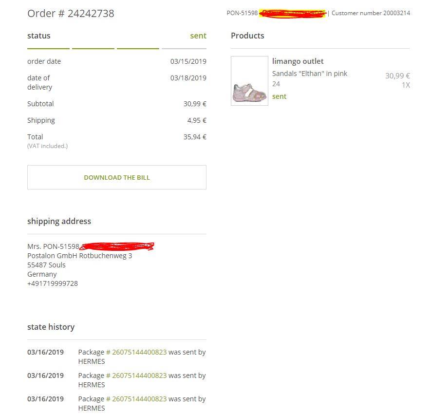Click the 35,94 € total amount
The height and width of the screenshot is (414, 430).
point(195,137)
